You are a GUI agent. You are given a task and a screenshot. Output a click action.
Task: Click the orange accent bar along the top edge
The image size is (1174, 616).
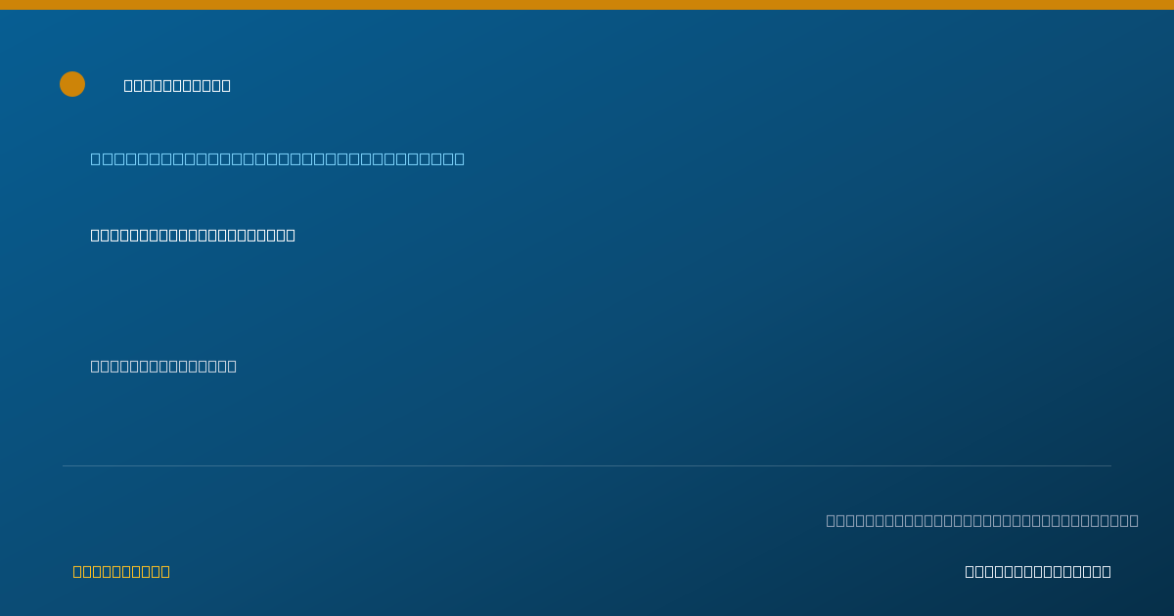[587, 5]
